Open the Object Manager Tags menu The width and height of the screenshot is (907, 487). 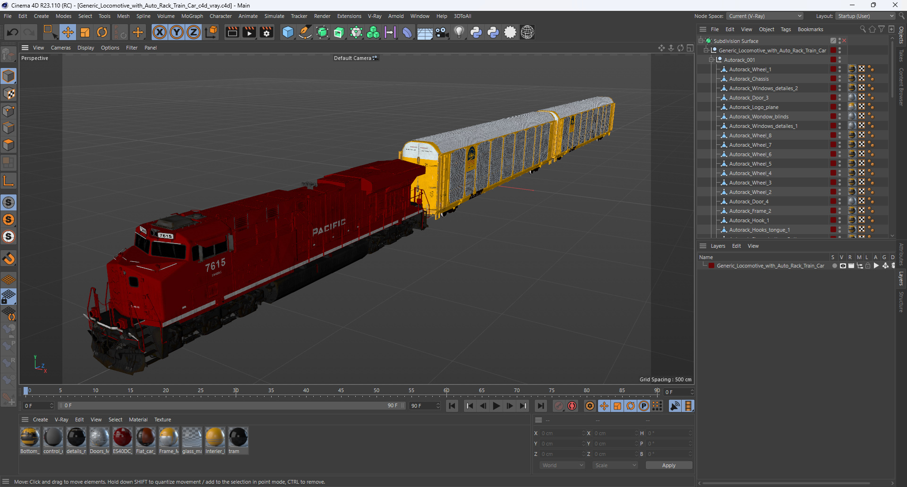(786, 29)
